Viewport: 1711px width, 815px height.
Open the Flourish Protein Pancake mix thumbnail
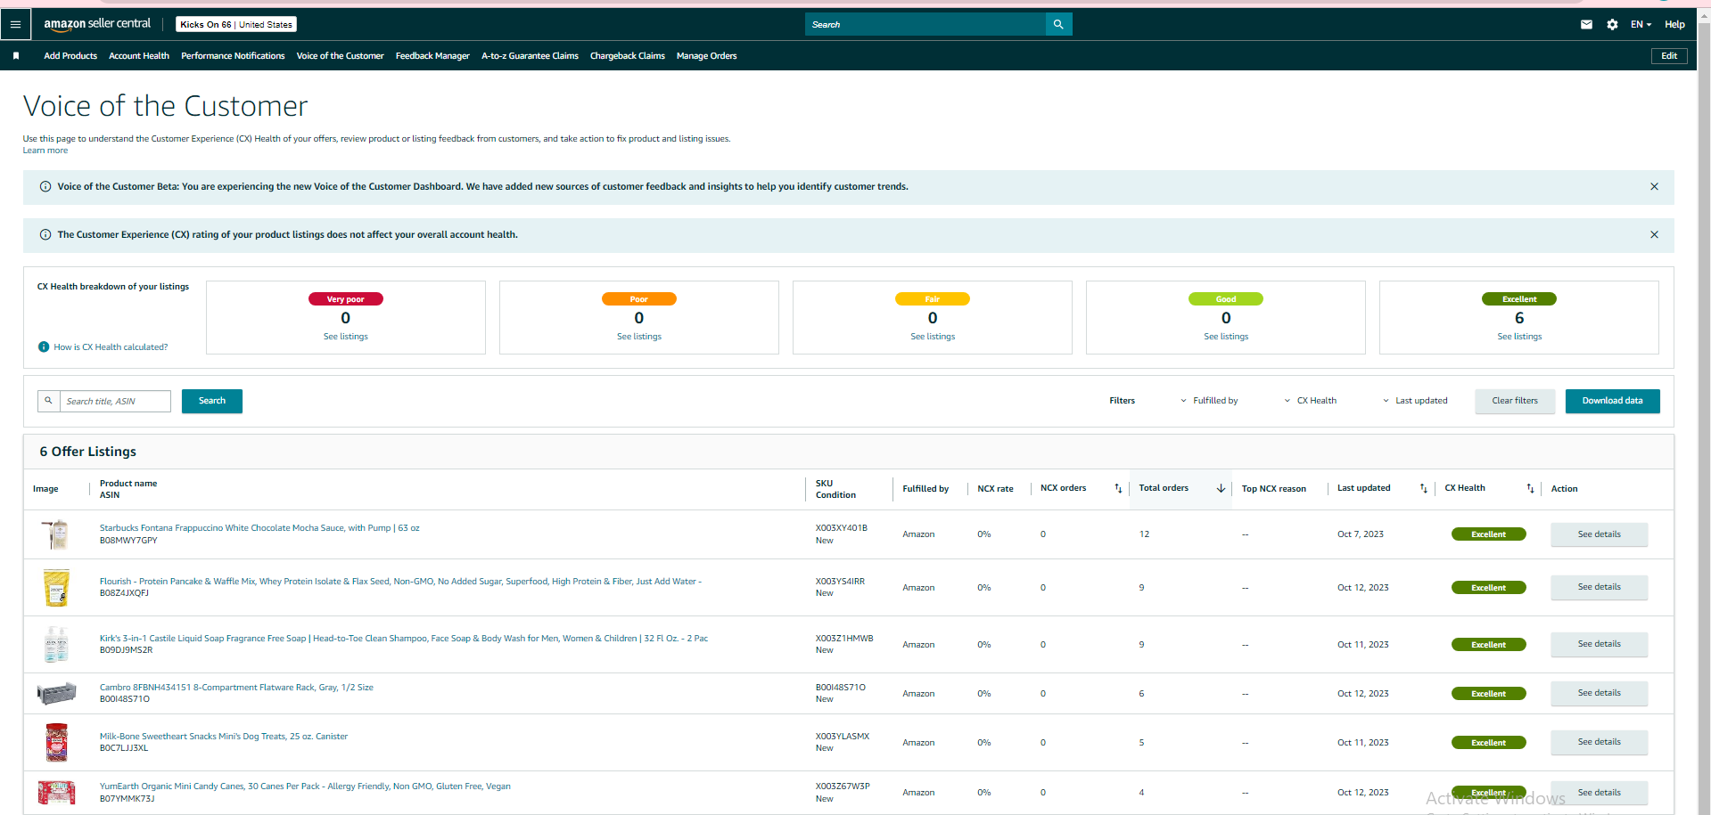click(56, 588)
